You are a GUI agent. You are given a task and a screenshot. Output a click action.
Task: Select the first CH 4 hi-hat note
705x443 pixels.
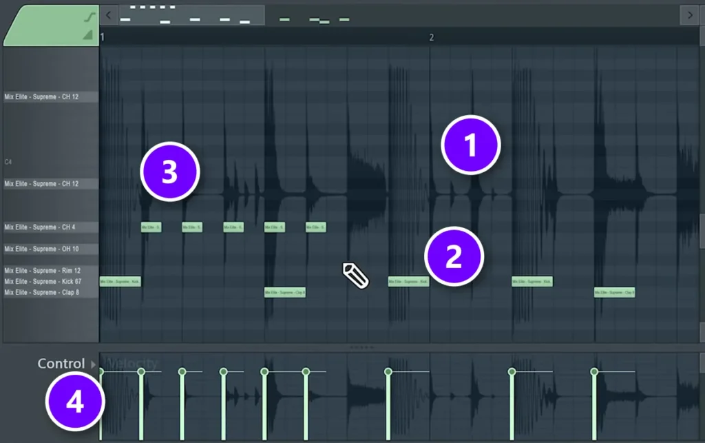click(151, 227)
